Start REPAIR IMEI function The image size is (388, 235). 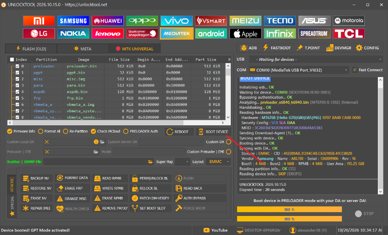coord(37,208)
